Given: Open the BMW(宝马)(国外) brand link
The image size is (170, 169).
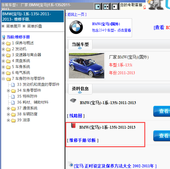Looking at the screenshot, I should [x=106, y=24].
